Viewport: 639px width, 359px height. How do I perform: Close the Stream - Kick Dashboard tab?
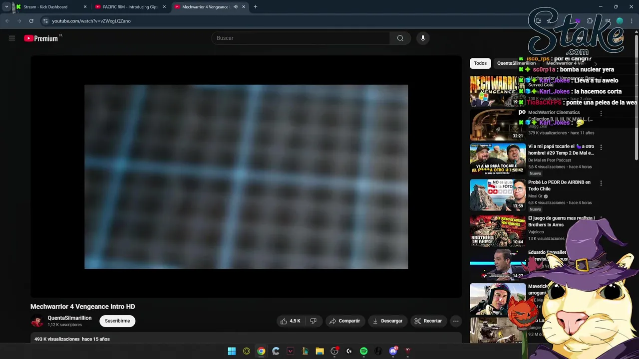(85, 7)
